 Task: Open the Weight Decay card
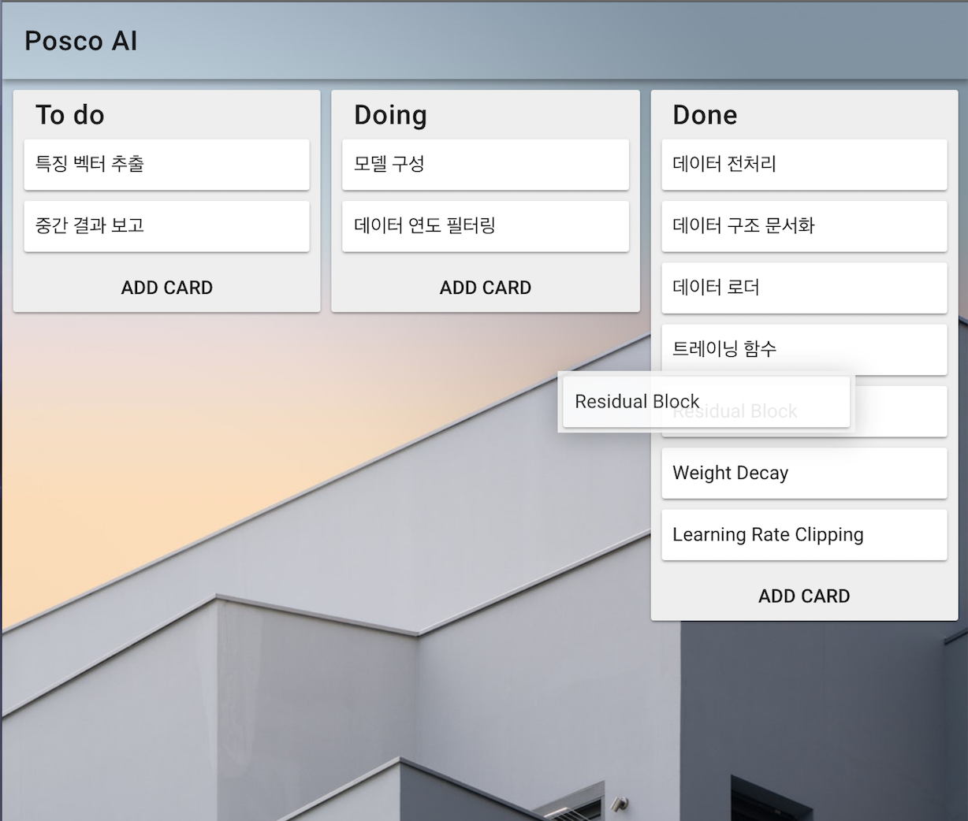coord(804,473)
